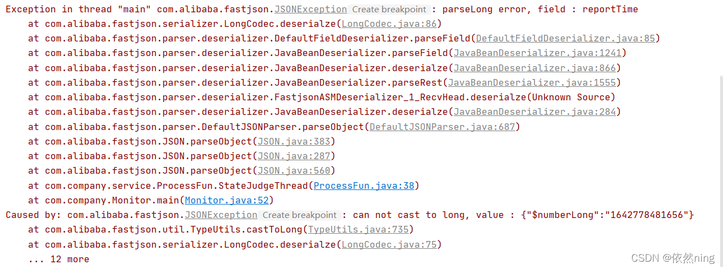Click 'FastjsonASMDeserializer_1_RecvHead.deserialze(Unknown Source)' line

pyautogui.click(x=321, y=97)
